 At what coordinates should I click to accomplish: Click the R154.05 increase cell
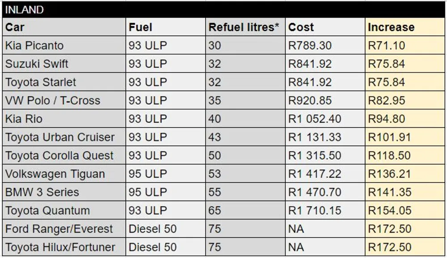[x=405, y=210]
